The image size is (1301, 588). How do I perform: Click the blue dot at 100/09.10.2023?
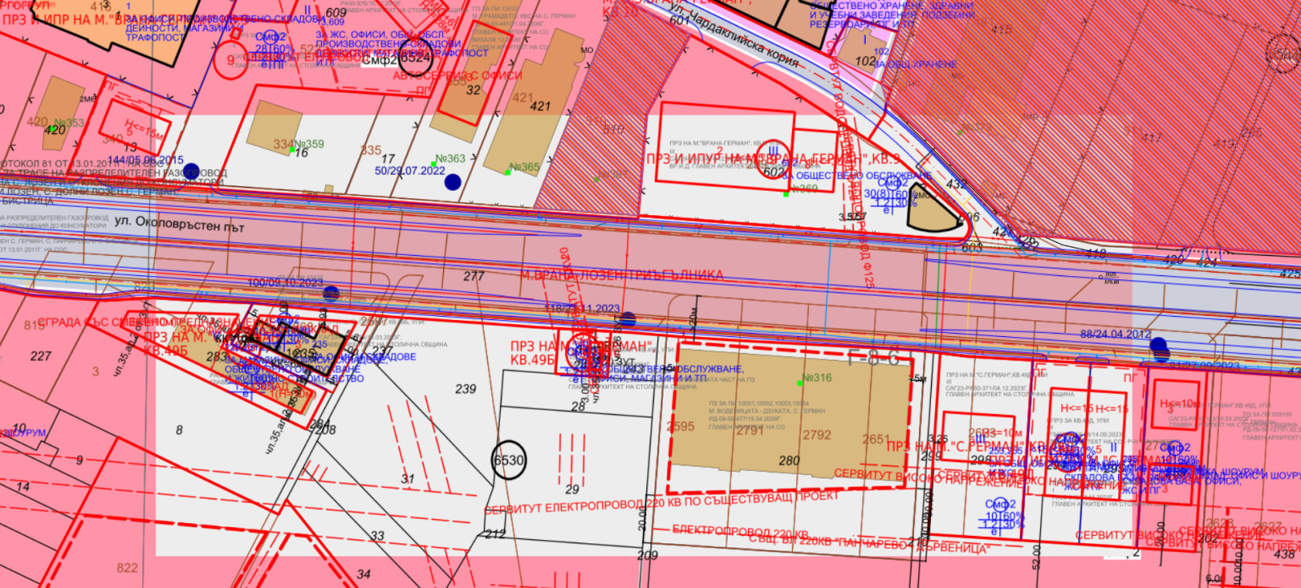330,293
